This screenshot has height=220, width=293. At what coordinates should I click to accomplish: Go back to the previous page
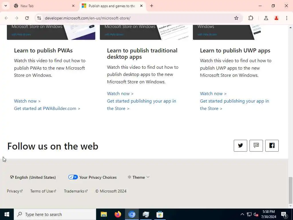coord(6,18)
